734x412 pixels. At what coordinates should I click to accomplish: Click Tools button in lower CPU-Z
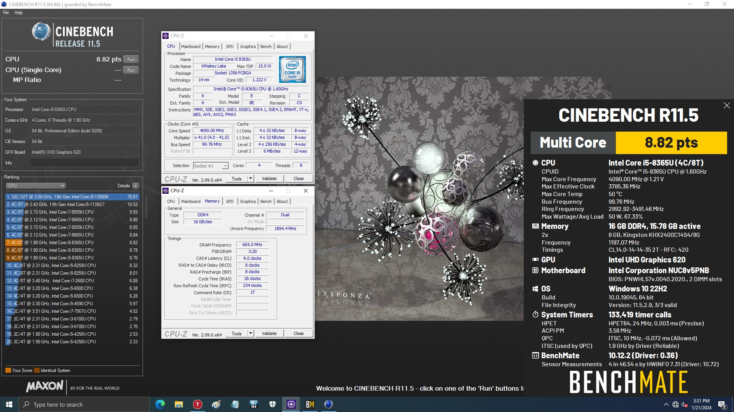pos(237,333)
